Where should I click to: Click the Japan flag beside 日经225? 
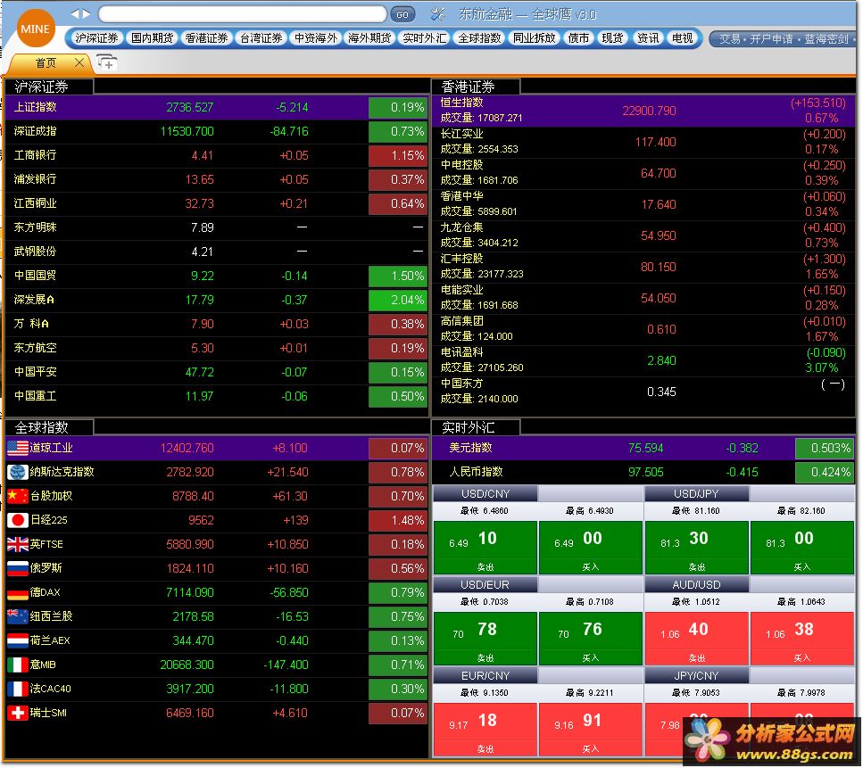[18, 521]
